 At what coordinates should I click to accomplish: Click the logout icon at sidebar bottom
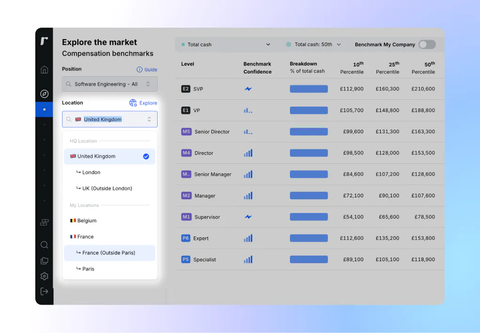tap(44, 292)
